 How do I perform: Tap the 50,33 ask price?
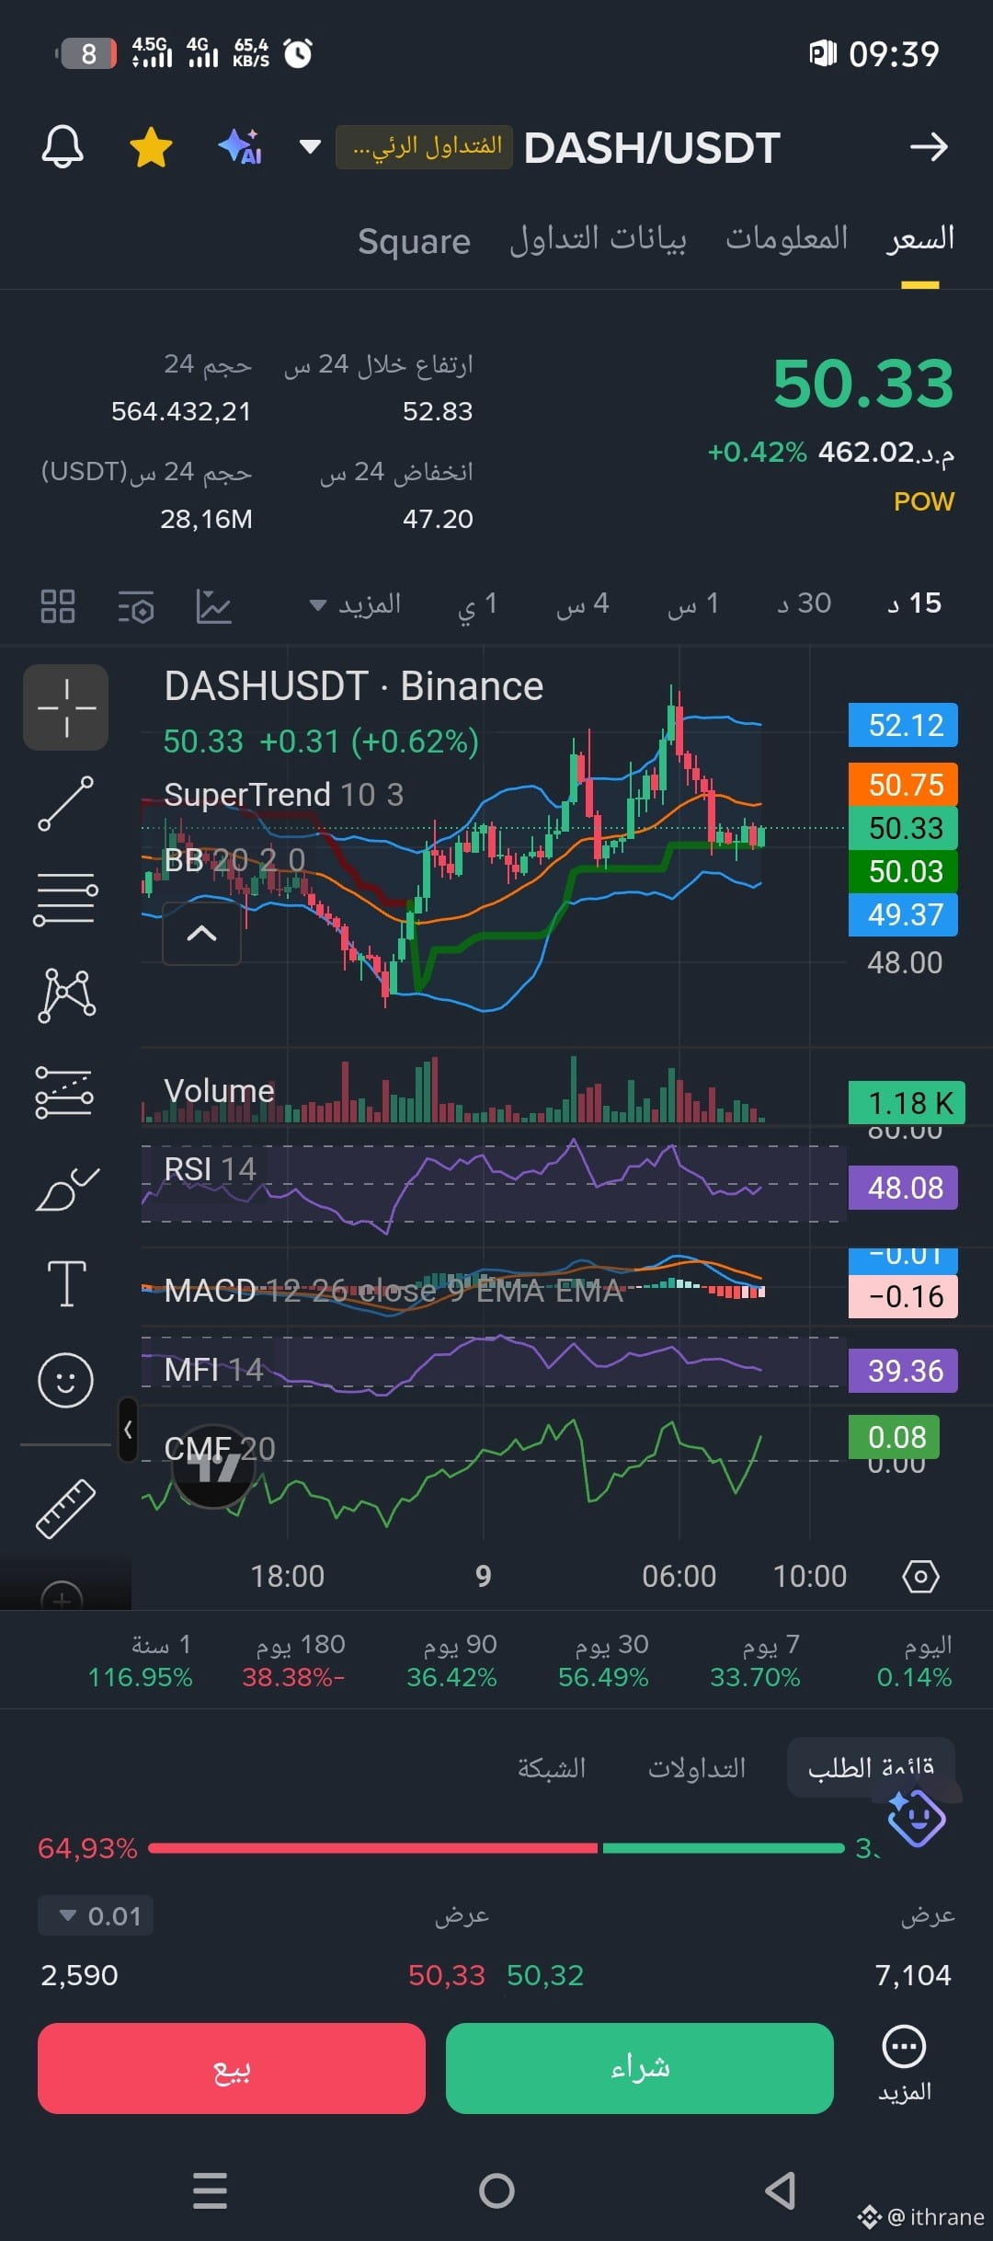(x=446, y=1975)
